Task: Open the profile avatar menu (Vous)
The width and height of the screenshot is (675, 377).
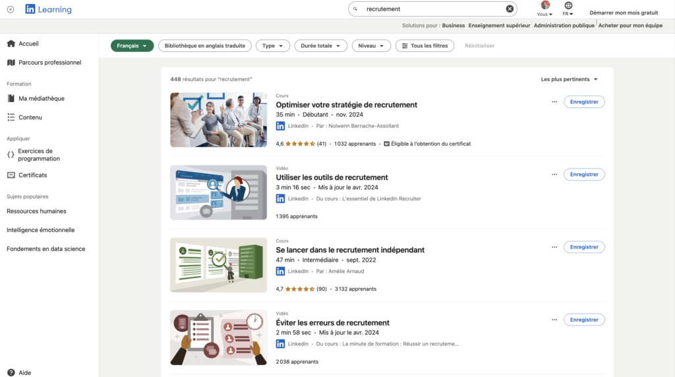Action: (544, 9)
